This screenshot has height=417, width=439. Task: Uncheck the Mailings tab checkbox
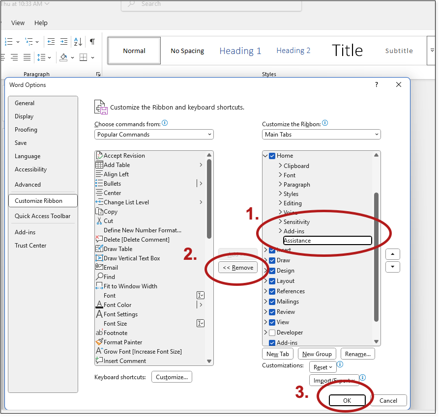click(x=272, y=302)
